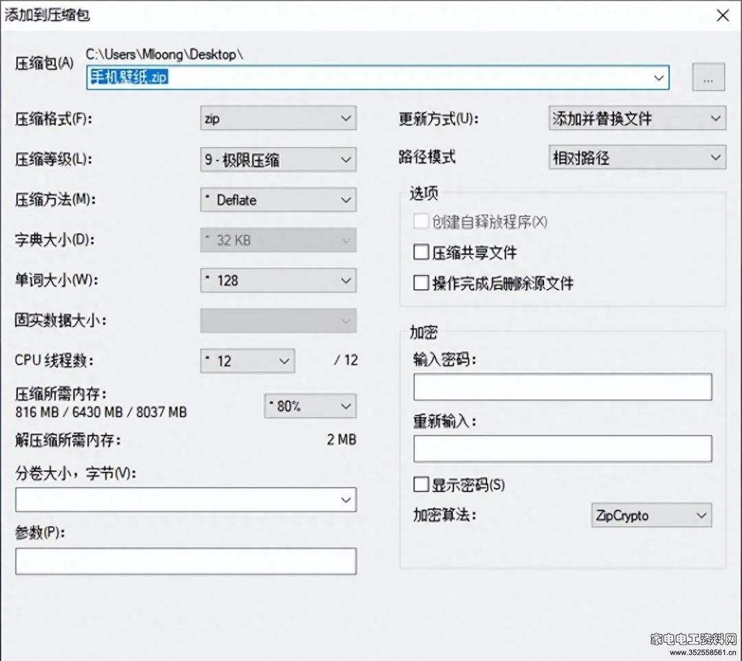This screenshot has height=661, width=742.
Task: Click the 参数 parameters input field
Action: (185, 561)
